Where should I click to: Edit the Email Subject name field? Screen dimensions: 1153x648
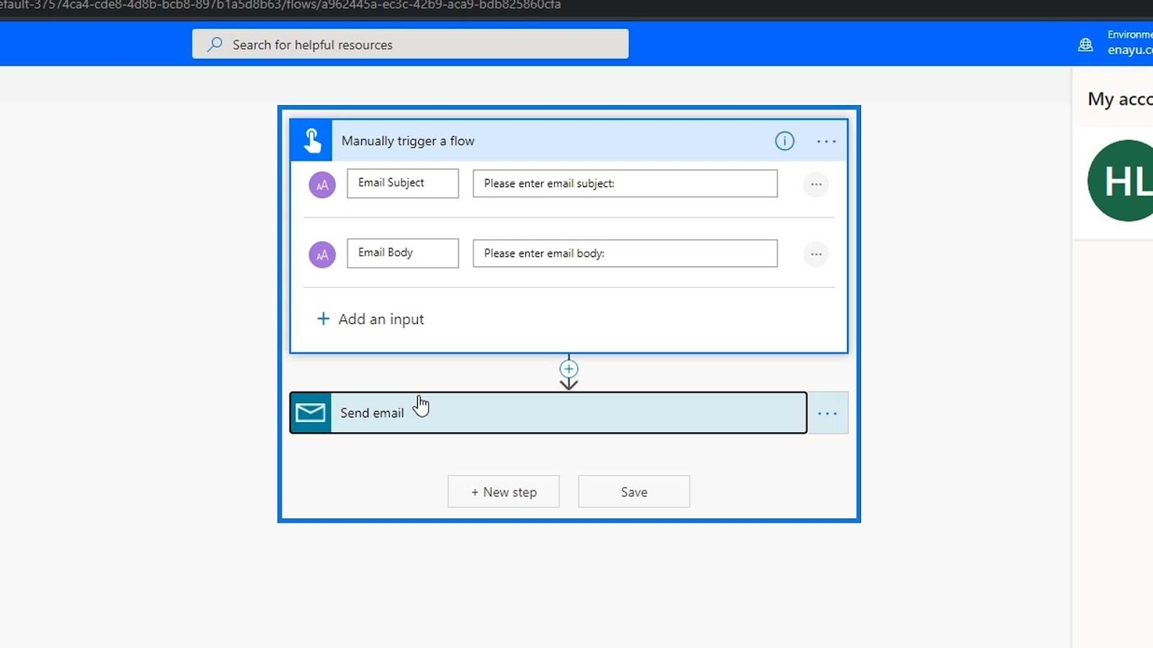coord(403,184)
